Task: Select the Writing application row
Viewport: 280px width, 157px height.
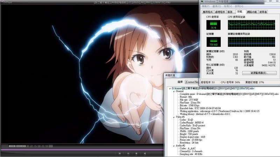Action: (220, 111)
